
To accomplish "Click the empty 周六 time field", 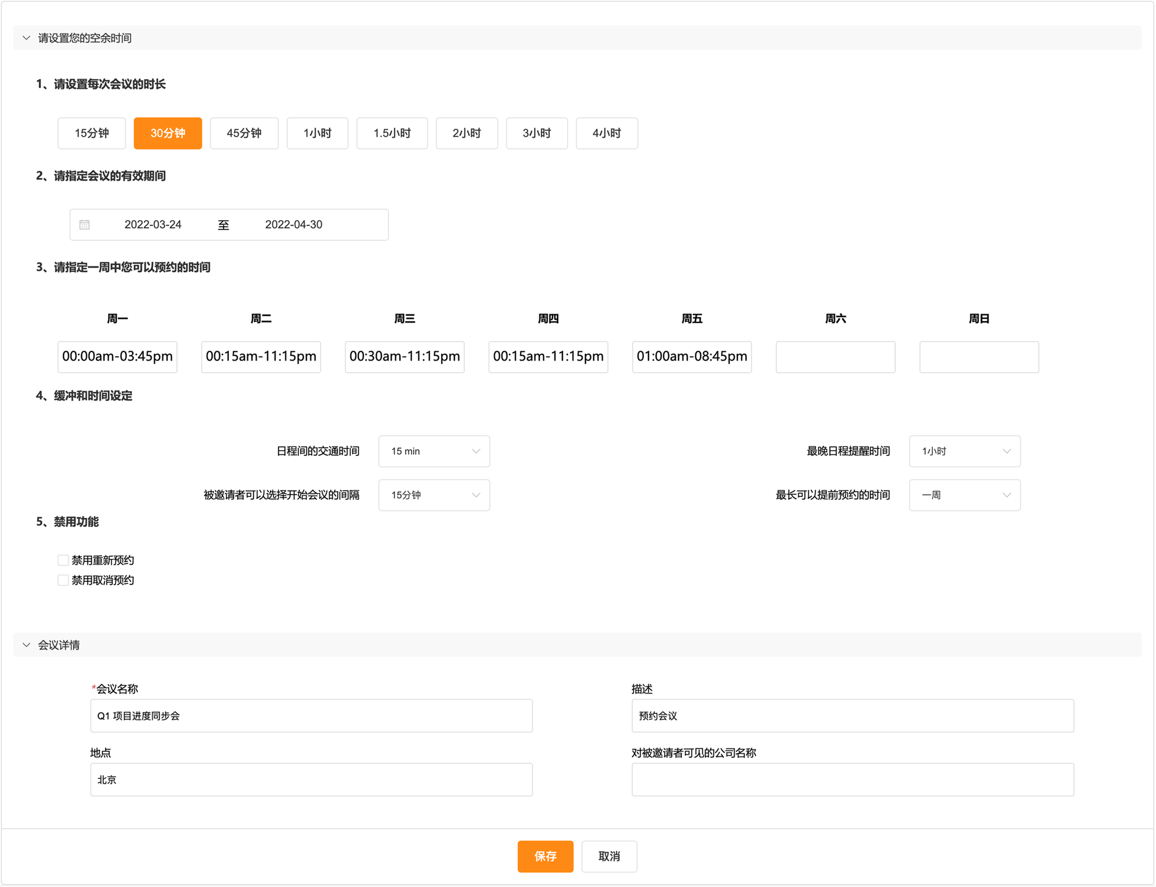I will coord(835,357).
